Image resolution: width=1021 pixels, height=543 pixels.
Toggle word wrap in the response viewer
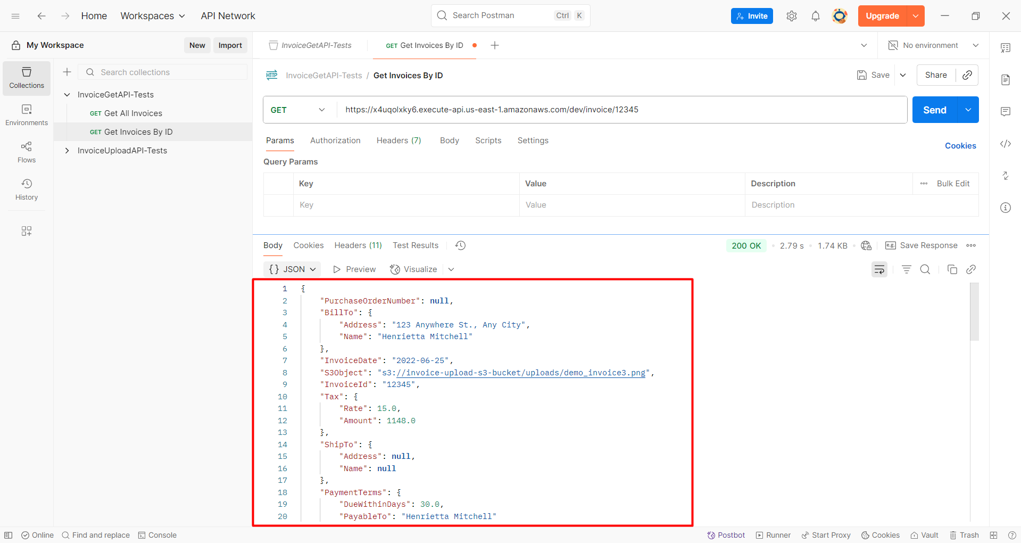click(879, 269)
